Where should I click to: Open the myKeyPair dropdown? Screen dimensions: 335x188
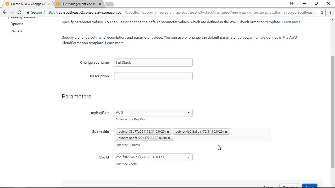pos(153,113)
